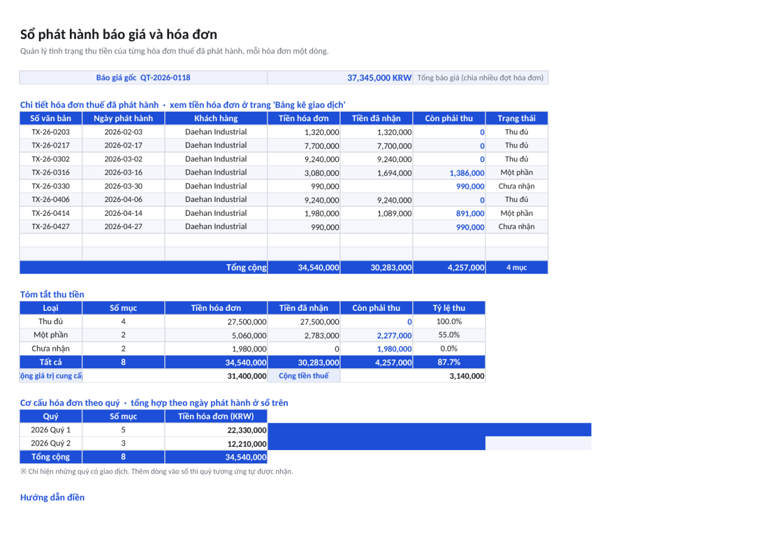
Task: Select document number TX-26-0217
Action: point(51,145)
